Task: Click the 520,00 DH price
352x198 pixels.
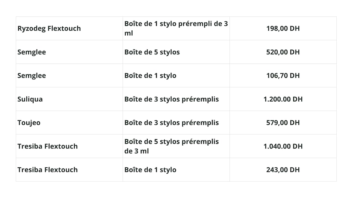Action: 283,52
